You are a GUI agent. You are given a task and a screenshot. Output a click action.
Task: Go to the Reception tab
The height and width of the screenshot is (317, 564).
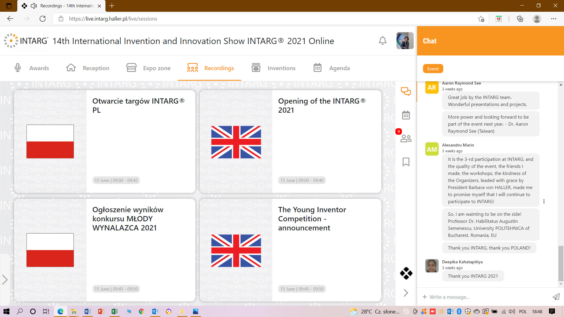(88, 68)
